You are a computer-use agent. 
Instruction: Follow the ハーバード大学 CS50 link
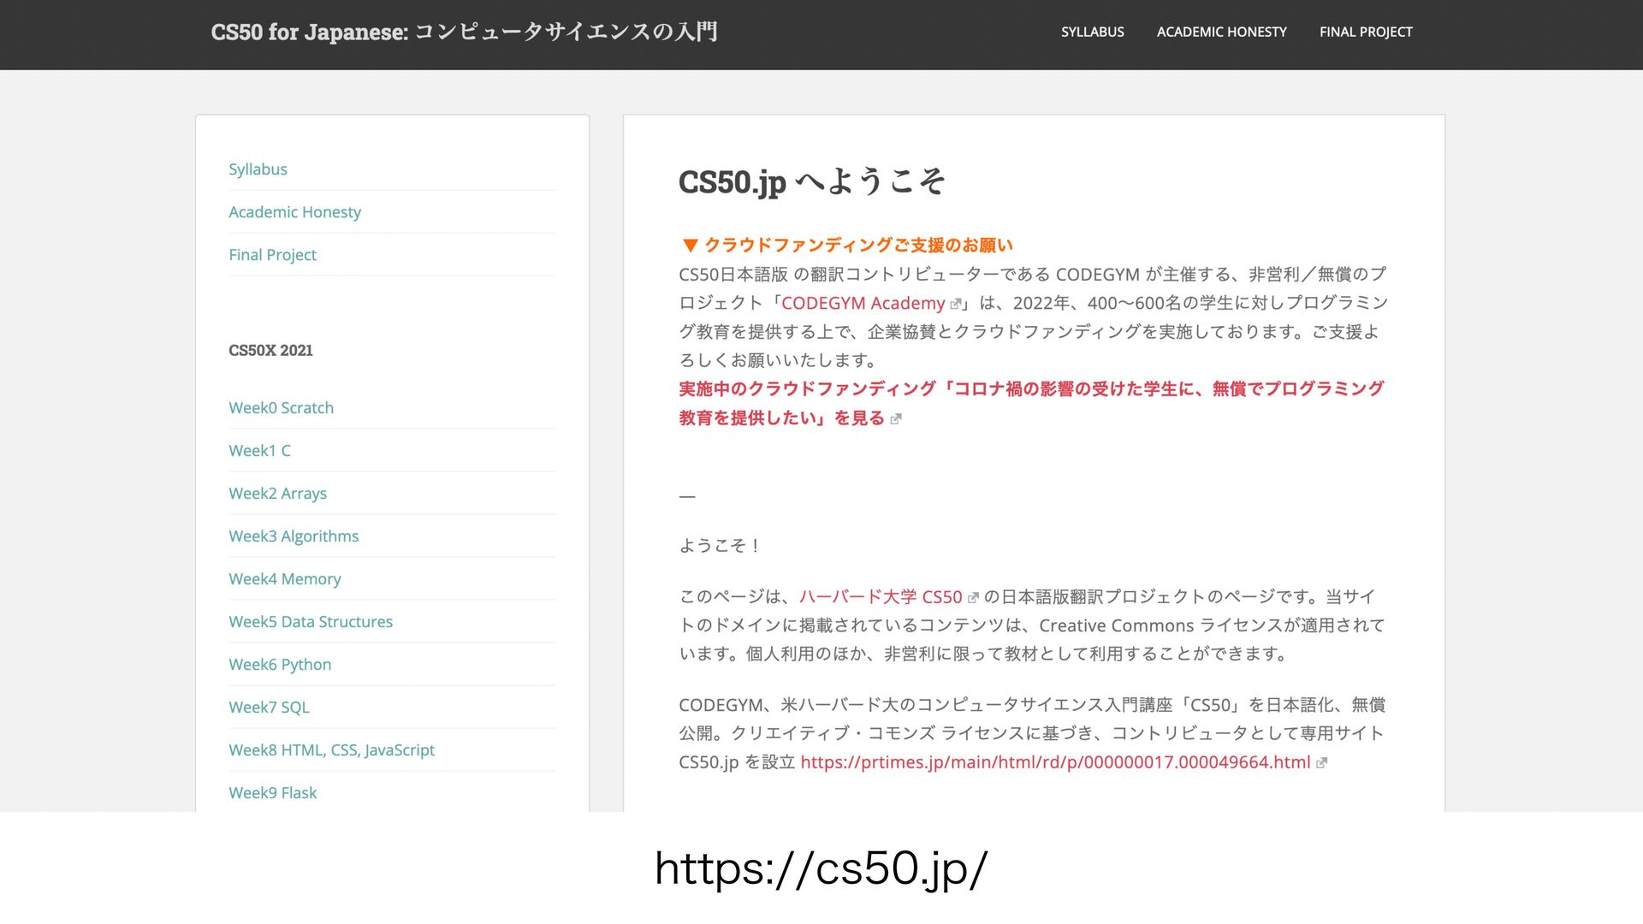(x=880, y=597)
